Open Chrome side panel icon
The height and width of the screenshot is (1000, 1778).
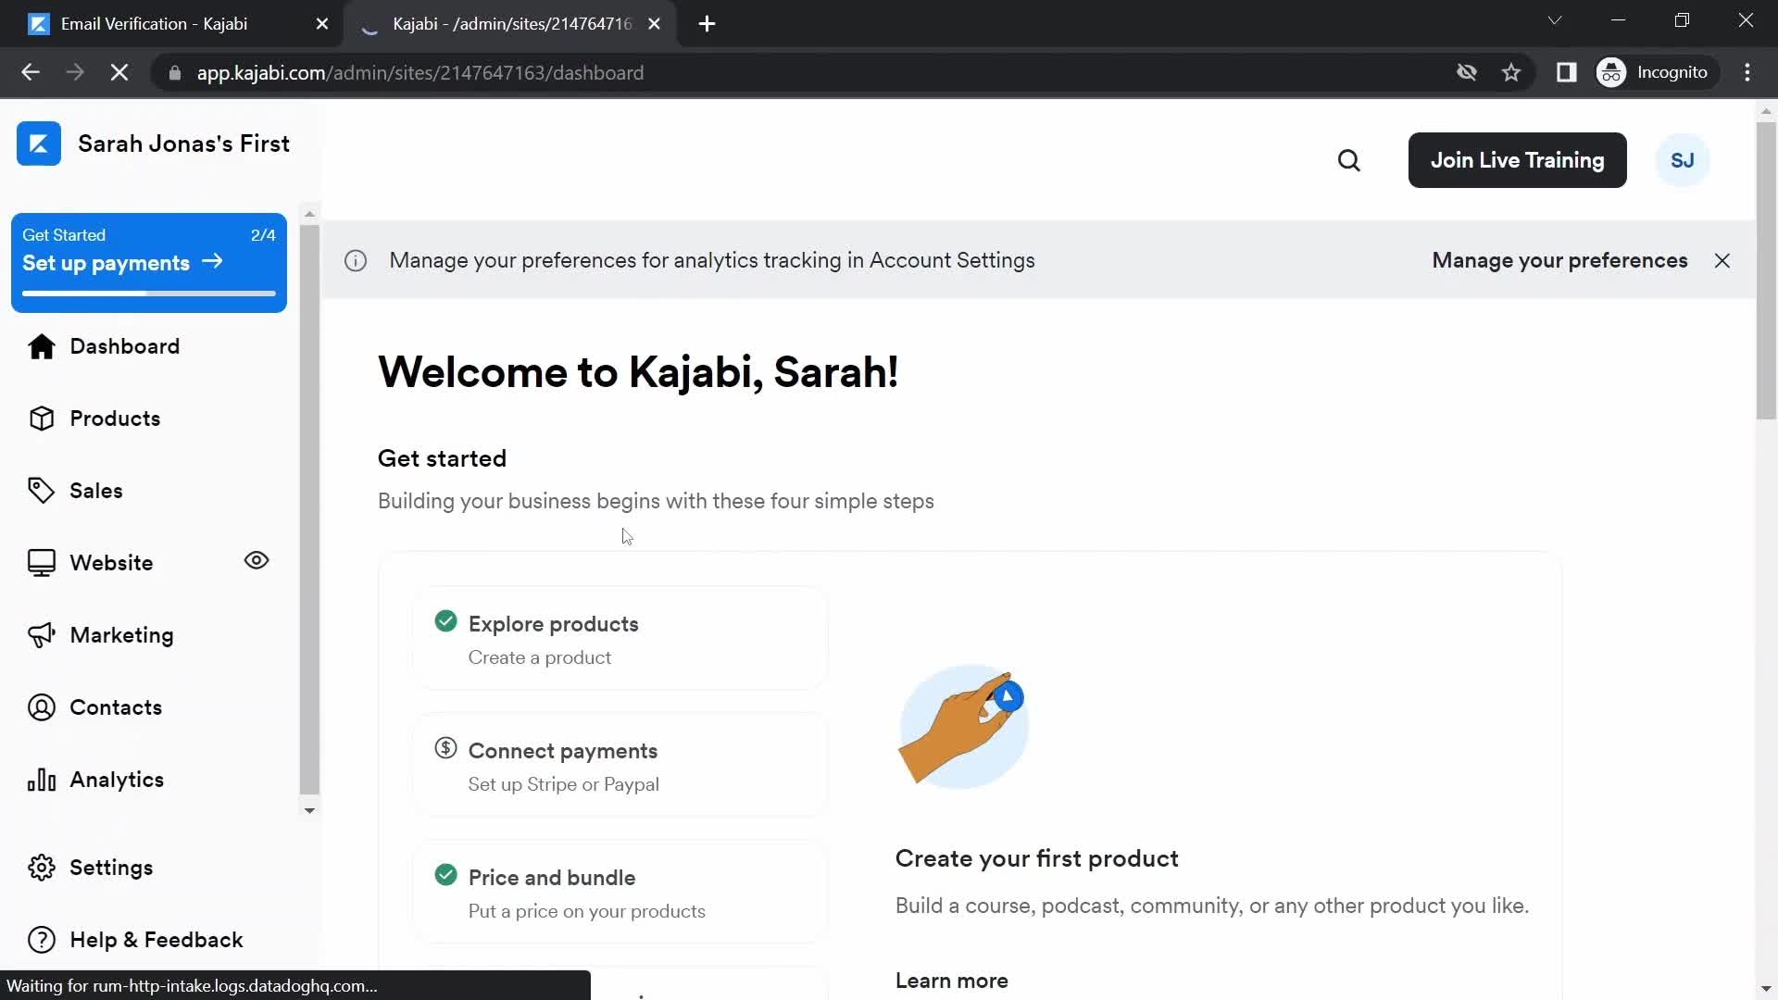[1566, 72]
